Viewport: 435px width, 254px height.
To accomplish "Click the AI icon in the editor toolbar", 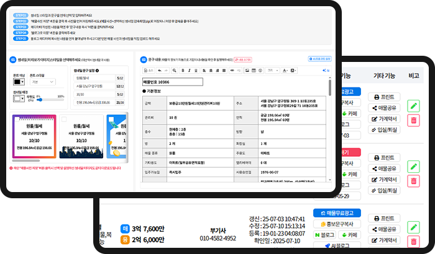I will click(x=327, y=71).
